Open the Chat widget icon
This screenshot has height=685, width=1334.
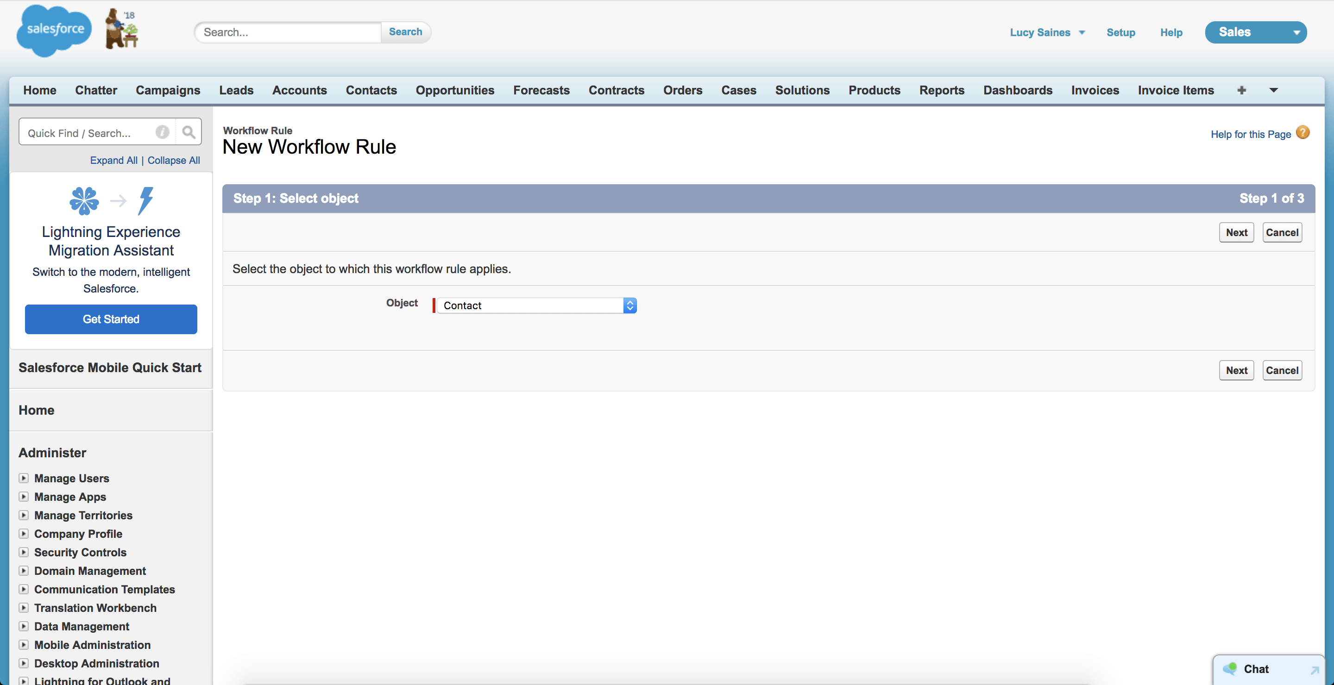click(x=1229, y=669)
